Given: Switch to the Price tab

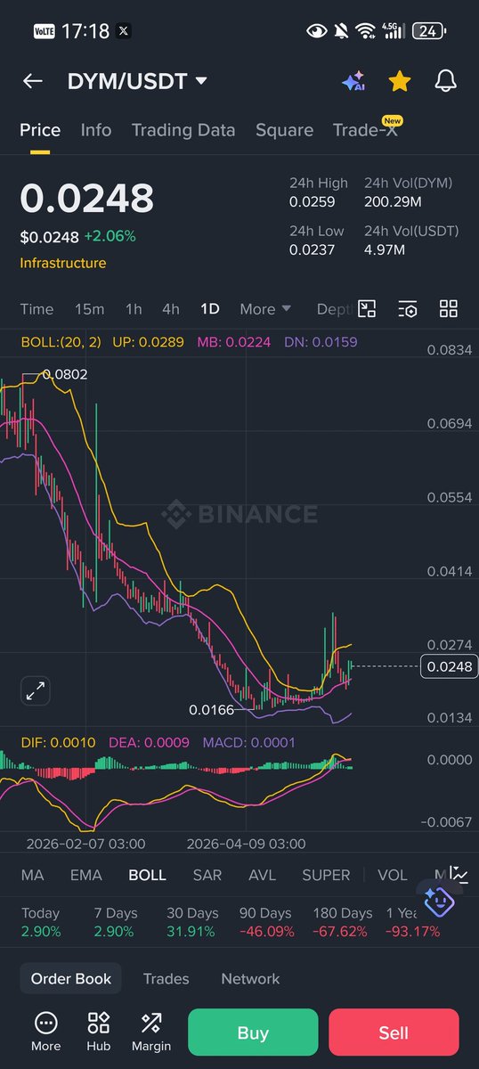Looking at the screenshot, I should tap(40, 130).
